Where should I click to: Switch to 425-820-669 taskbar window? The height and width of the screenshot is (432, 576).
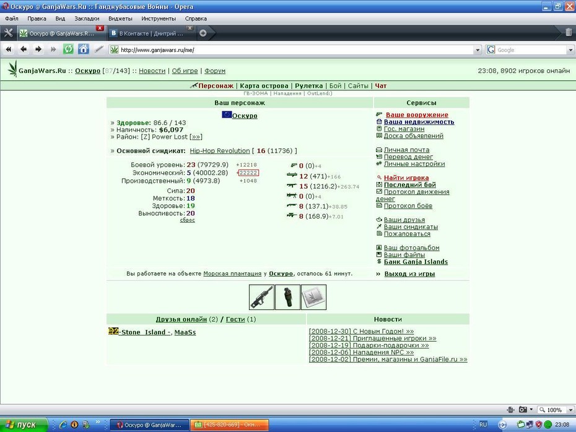(230, 425)
